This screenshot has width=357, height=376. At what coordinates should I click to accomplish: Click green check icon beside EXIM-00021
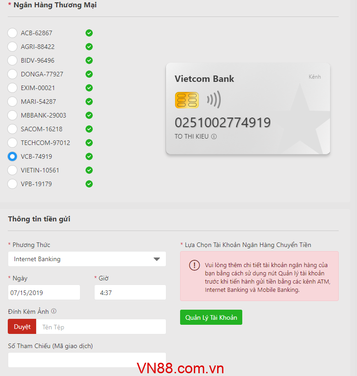coord(89,88)
